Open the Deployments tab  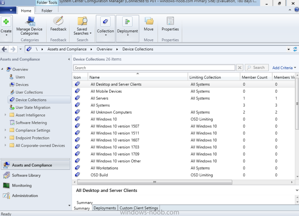[105, 208]
